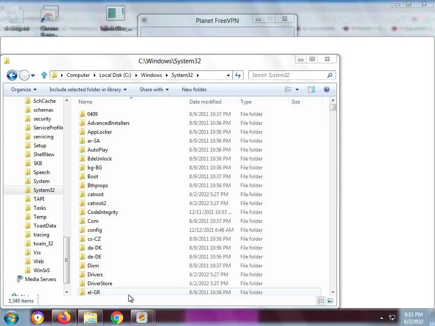Show hidden system tray icons arrow

[382, 318]
